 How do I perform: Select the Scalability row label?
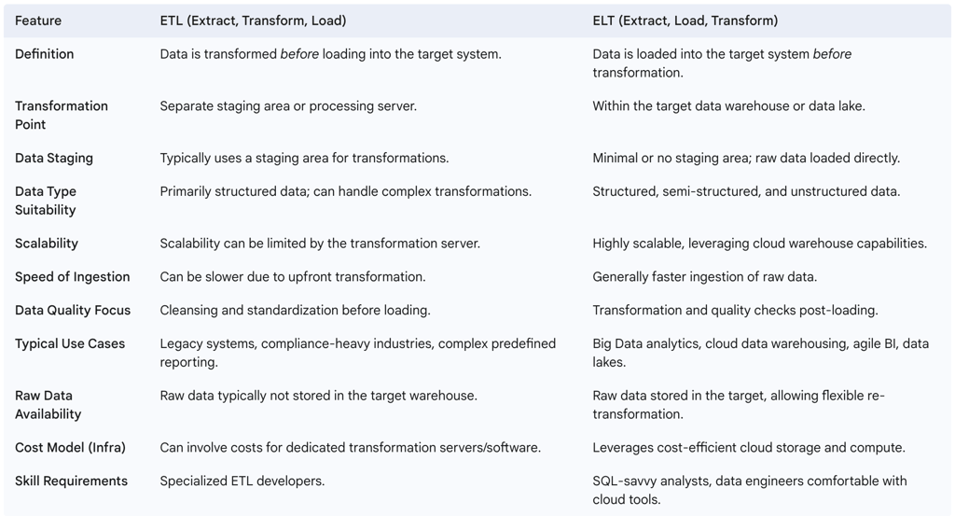[x=47, y=244]
